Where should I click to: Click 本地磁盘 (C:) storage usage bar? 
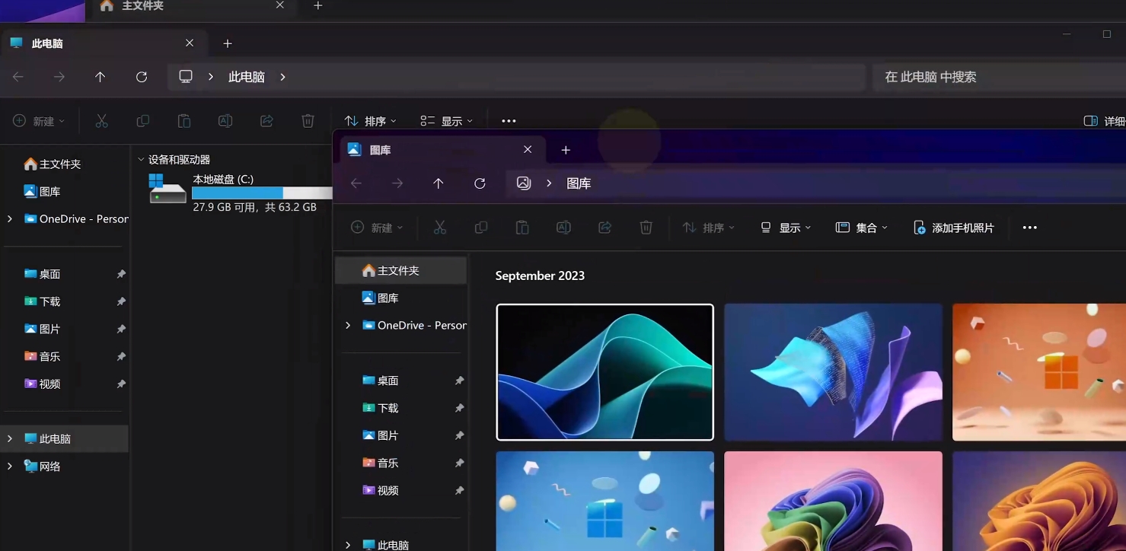coord(262,193)
